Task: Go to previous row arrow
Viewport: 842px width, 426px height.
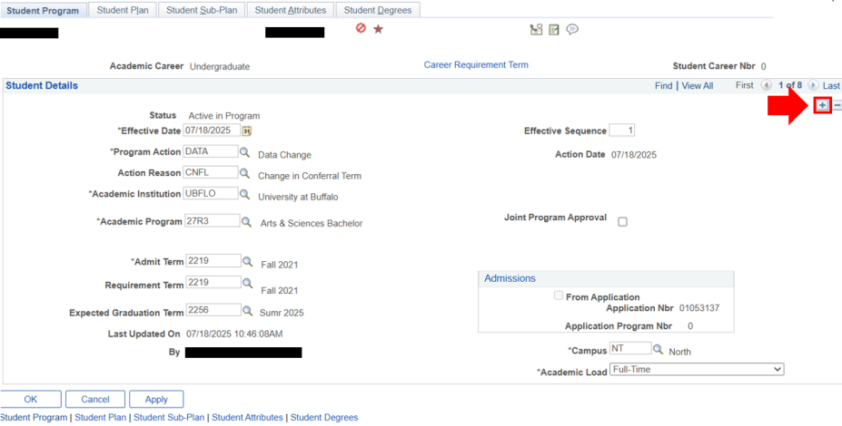Action: (766, 86)
